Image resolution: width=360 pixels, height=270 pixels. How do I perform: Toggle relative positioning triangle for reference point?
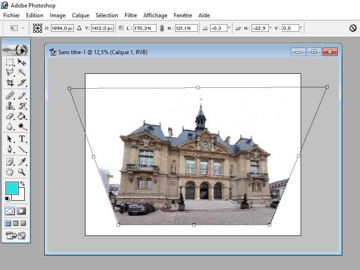(x=79, y=28)
